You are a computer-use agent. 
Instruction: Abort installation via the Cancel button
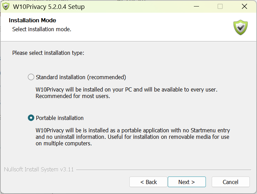(x=231, y=182)
